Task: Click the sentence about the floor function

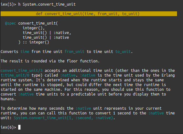Action: [50, 61]
